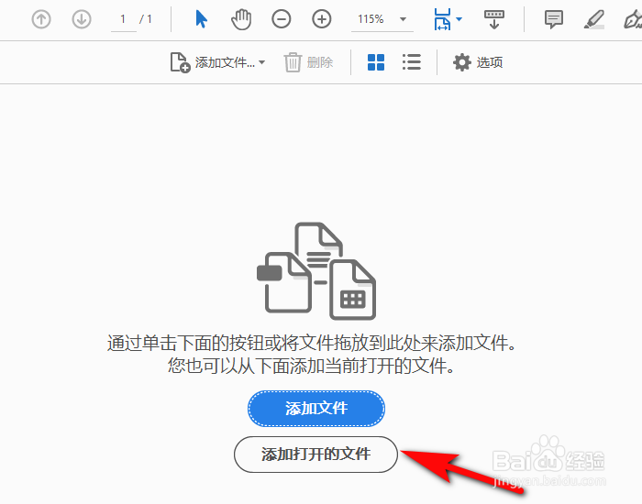Zoom in with the plus icon
Screen dimensions: 642x504
(321, 19)
